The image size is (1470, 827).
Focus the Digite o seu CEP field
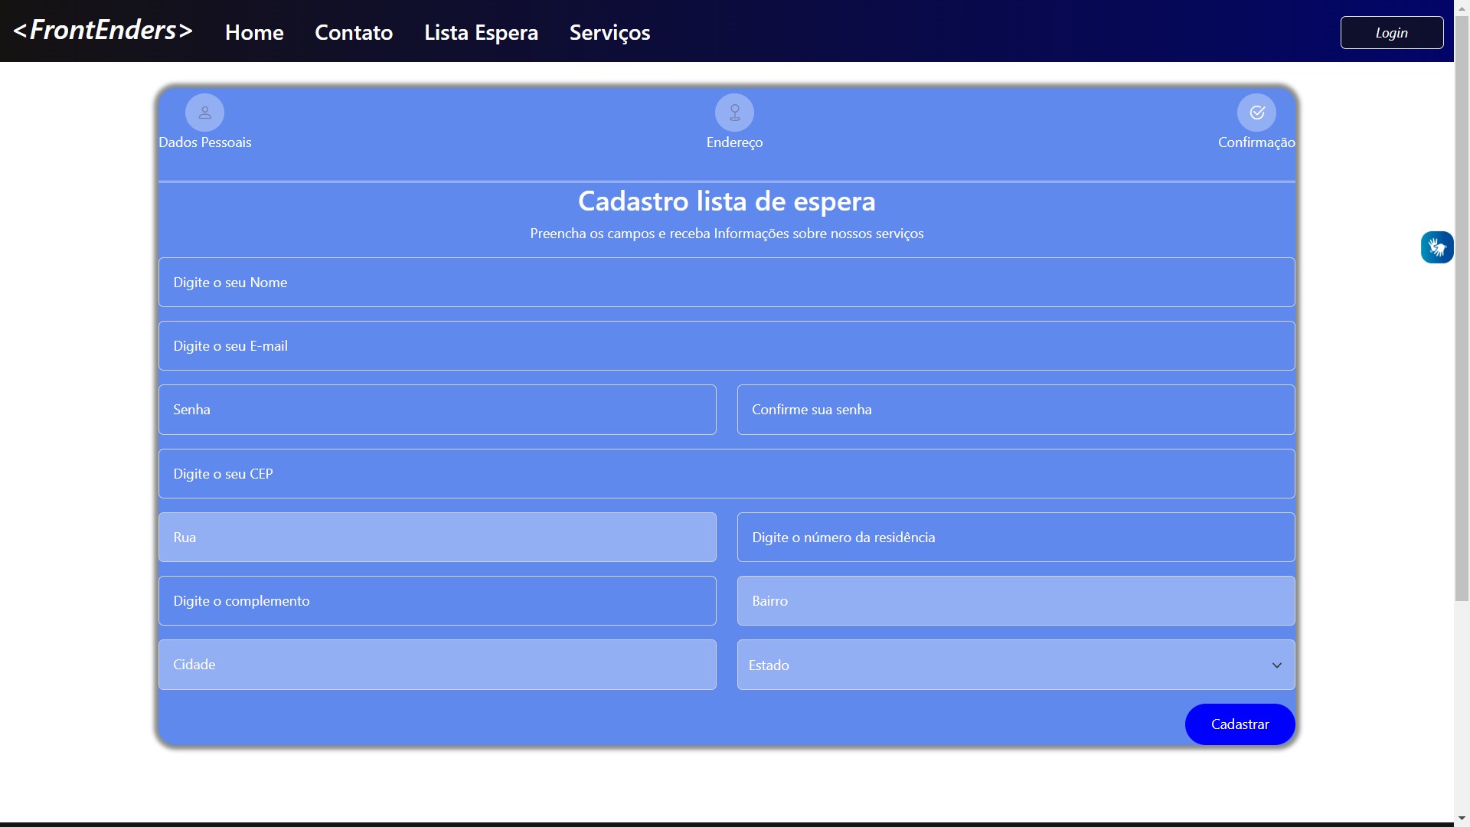tap(726, 473)
